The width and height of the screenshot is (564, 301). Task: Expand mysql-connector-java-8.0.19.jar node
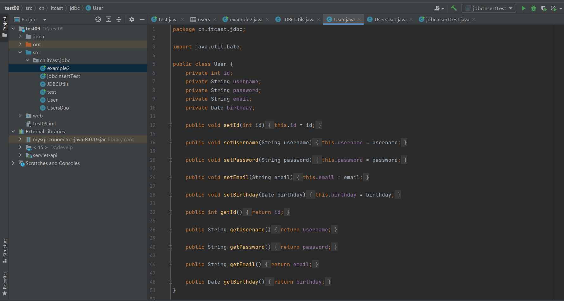coord(20,139)
